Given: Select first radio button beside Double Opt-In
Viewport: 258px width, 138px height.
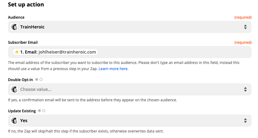Looking at the screenshot, I should click(x=37, y=80).
